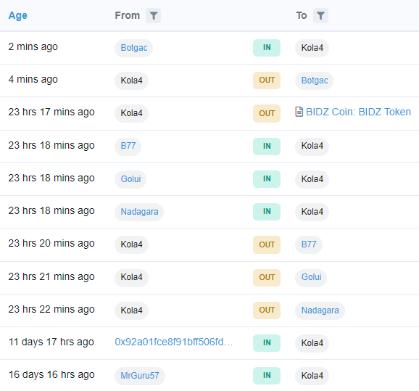Open Nadagara tag in To column
Viewport: 419px width, 391px height.
(320, 310)
